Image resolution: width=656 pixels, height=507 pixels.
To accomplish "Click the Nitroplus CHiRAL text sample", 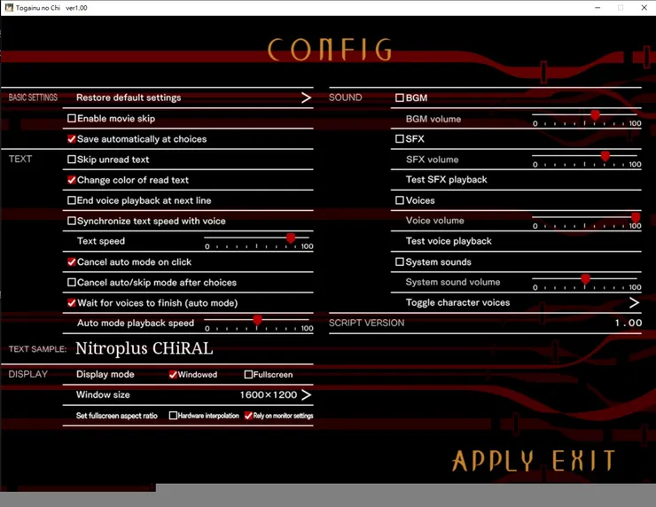I will coord(144,348).
